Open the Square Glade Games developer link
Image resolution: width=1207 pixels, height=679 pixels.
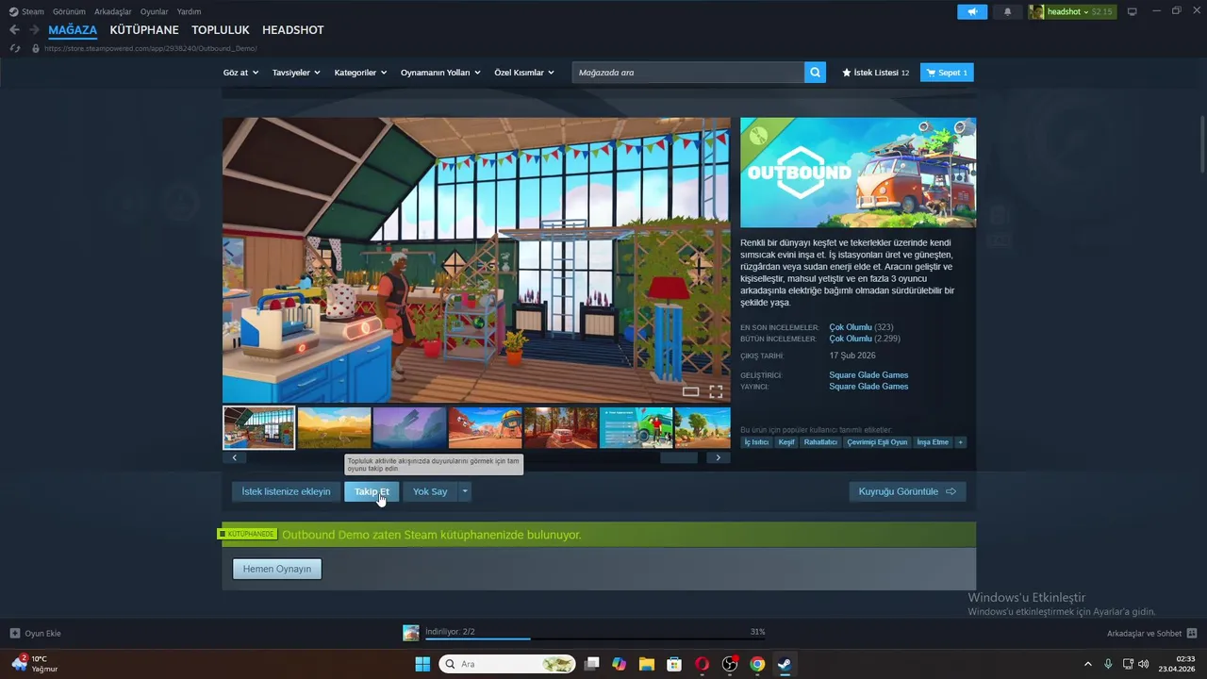click(x=868, y=374)
